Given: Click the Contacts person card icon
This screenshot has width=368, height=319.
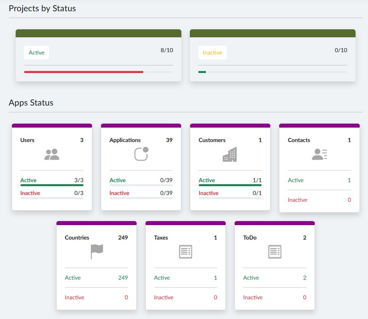Looking at the screenshot, I should [x=319, y=154].
